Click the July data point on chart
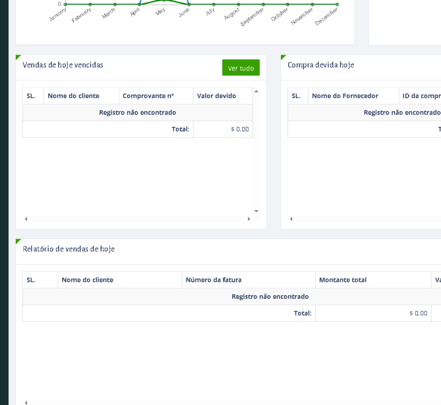Viewport: 441px width, 405px height. (213, 4)
